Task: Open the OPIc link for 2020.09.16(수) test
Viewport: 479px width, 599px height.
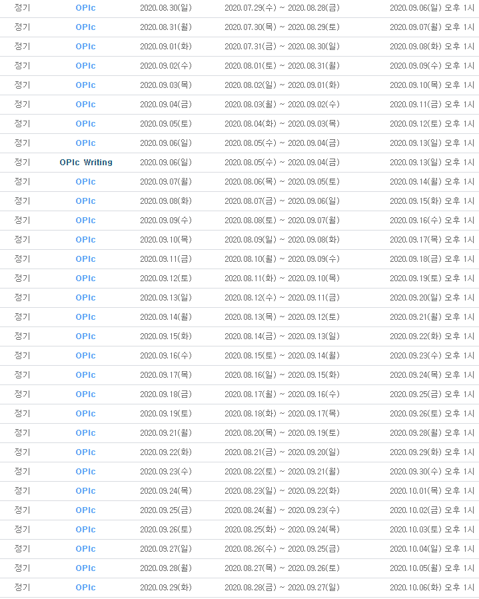Action: 85,356
